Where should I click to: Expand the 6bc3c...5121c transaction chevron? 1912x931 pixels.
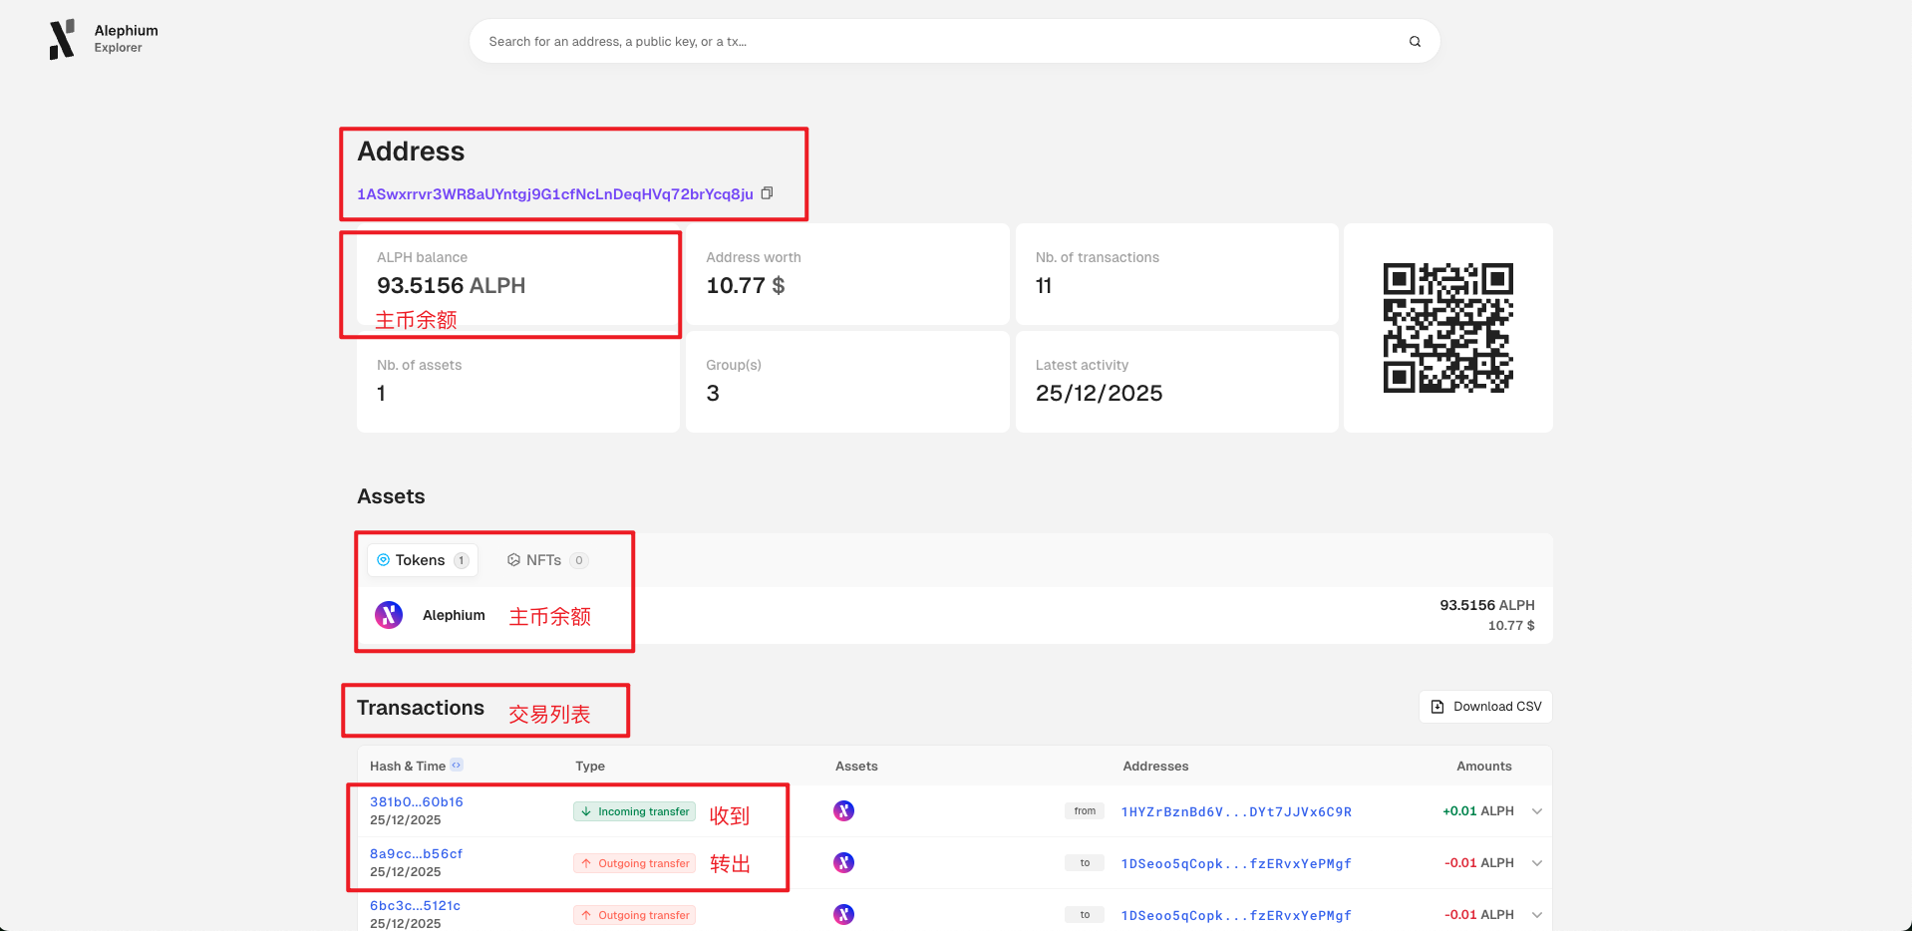point(1536,915)
